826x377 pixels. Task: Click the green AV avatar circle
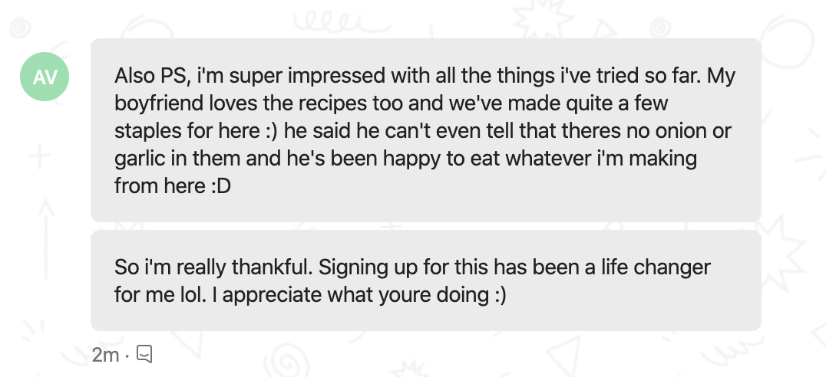(x=45, y=77)
